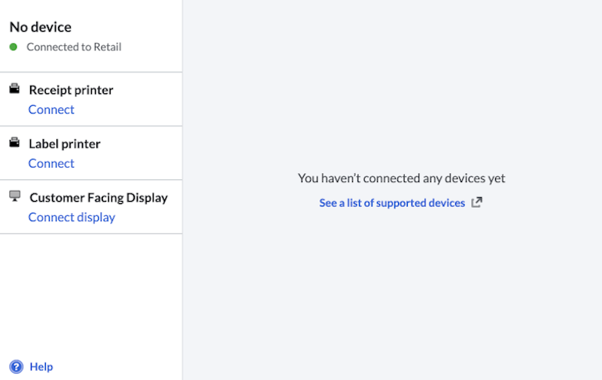Click the No device title
The width and height of the screenshot is (602, 380).
(x=41, y=27)
